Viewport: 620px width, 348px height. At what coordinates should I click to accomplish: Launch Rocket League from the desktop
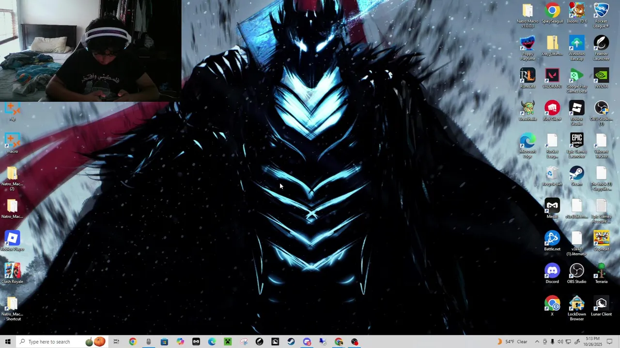[x=601, y=15]
